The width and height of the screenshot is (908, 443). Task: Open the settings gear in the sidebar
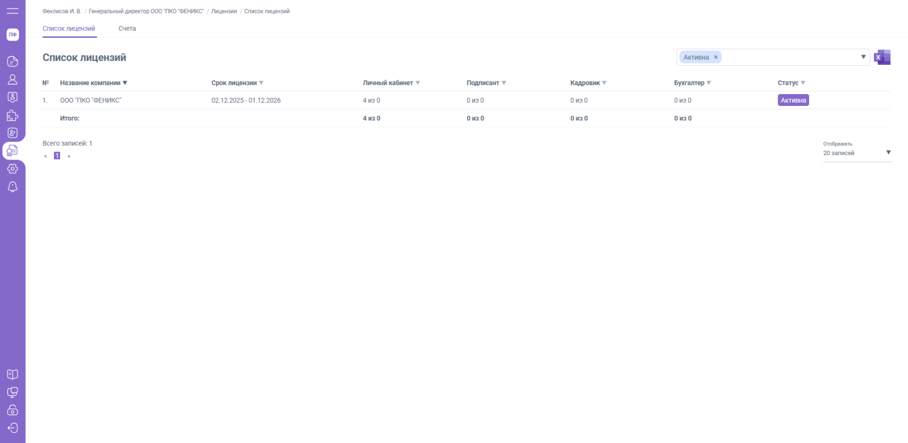click(x=12, y=169)
